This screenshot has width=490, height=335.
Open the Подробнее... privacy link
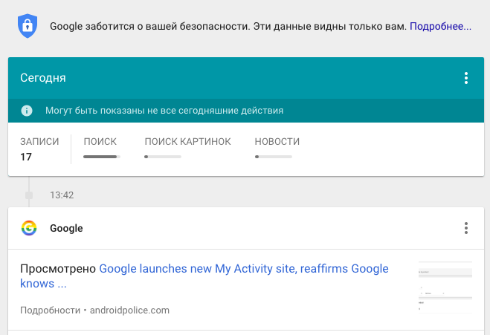440,26
